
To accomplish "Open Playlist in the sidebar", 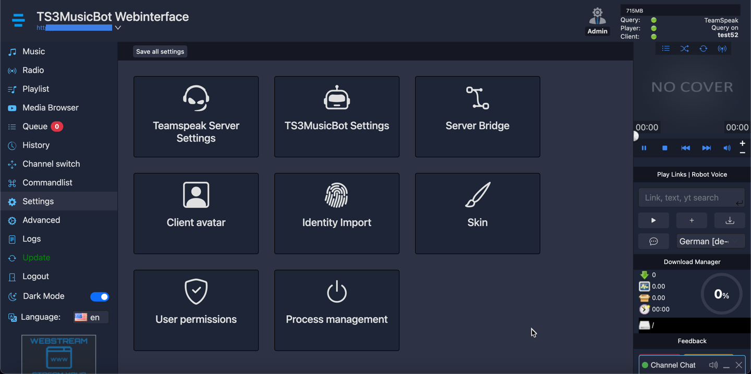I will [58, 89].
